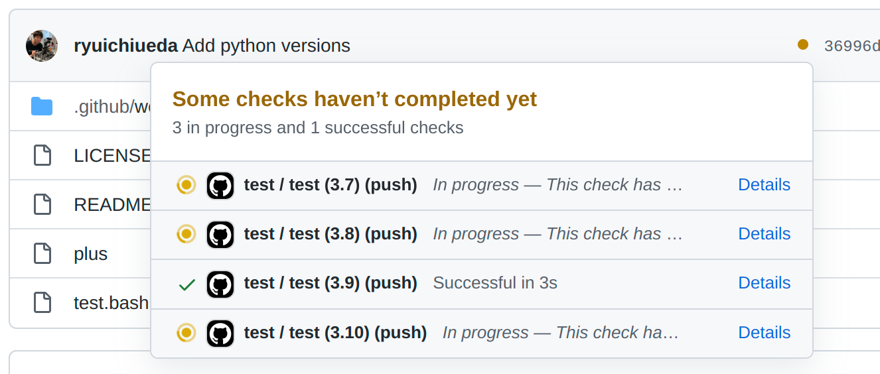
Task: View Details for successful test 3.9
Action: 764,283
